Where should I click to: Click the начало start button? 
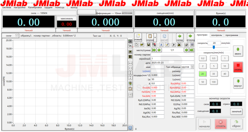tap(204, 124)
